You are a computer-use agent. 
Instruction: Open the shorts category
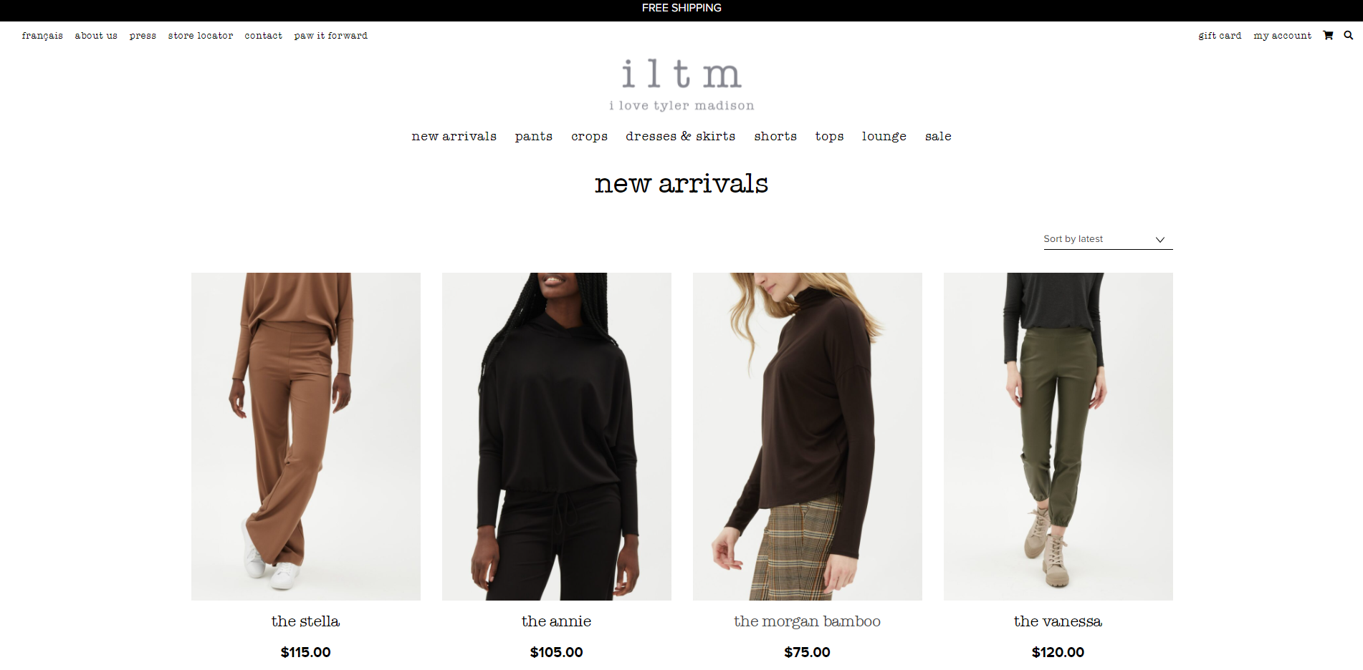click(775, 136)
